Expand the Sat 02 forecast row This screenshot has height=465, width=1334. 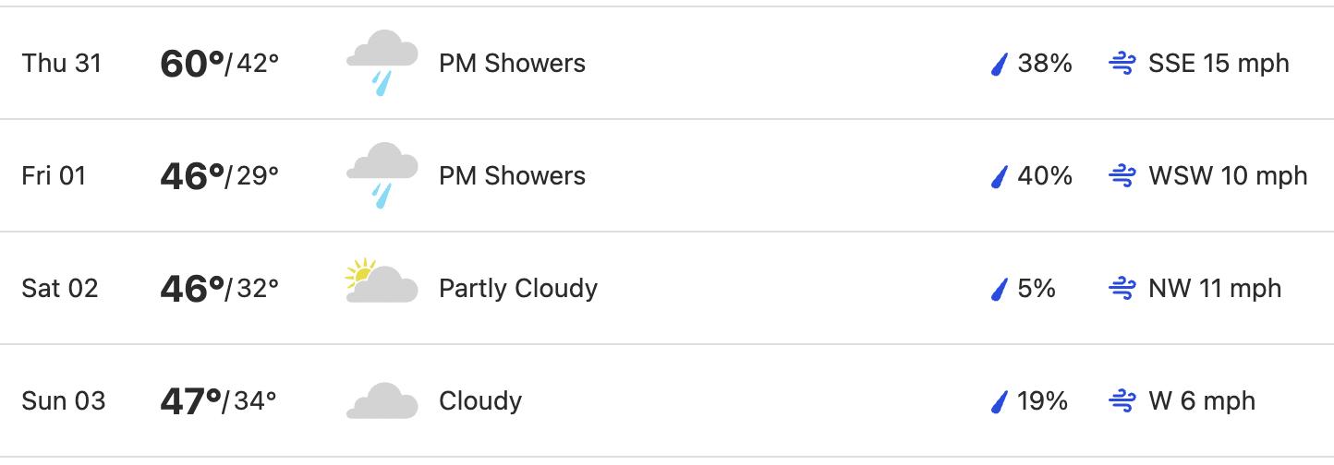coord(667,289)
